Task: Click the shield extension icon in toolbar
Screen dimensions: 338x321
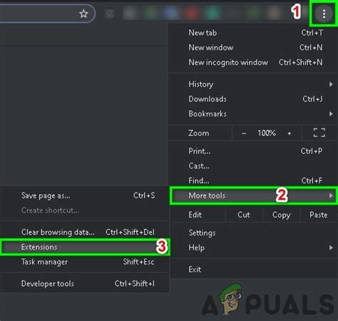Action: coord(109,14)
